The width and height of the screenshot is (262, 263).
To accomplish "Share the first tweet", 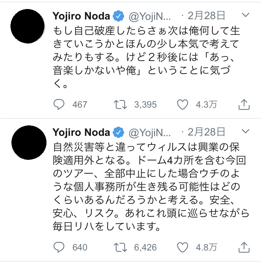I will [x=243, y=104].
